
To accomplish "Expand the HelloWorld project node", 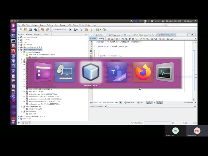I will [19, 45].
